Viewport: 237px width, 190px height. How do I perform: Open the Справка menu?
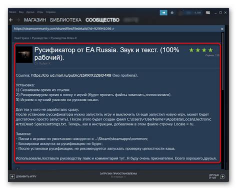coord(50,12)
